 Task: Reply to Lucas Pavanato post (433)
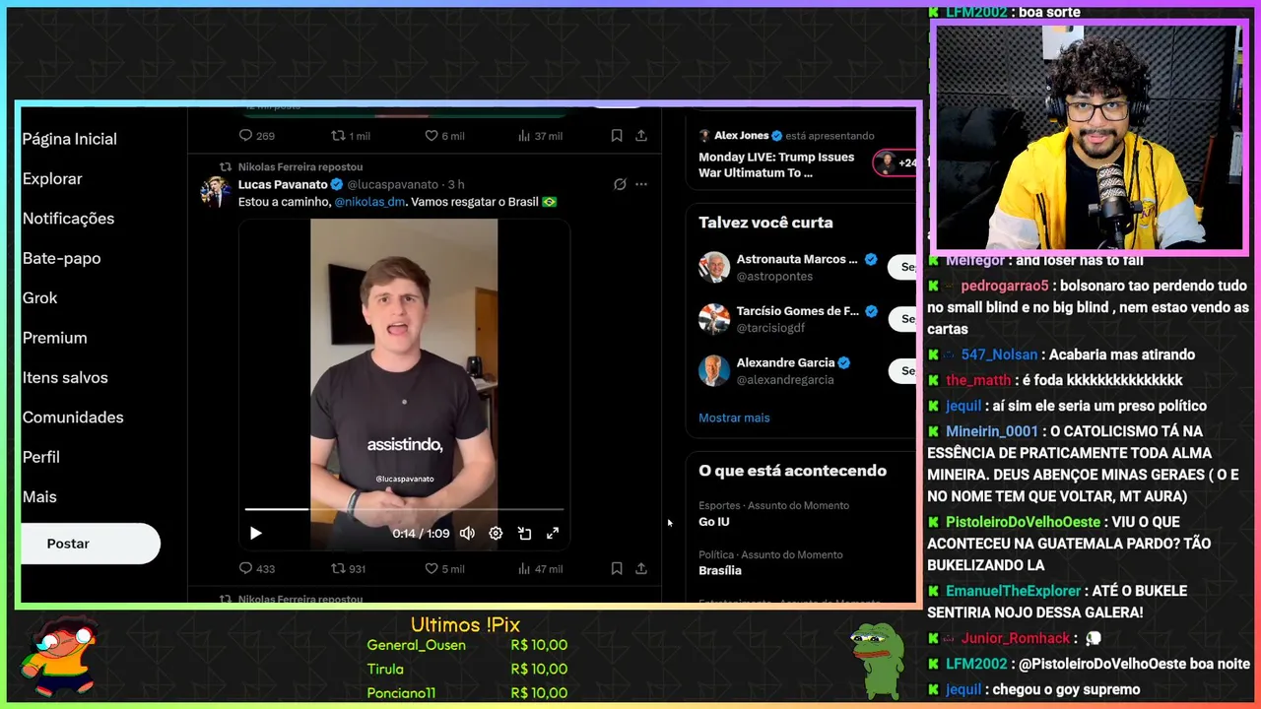[257, 568]
